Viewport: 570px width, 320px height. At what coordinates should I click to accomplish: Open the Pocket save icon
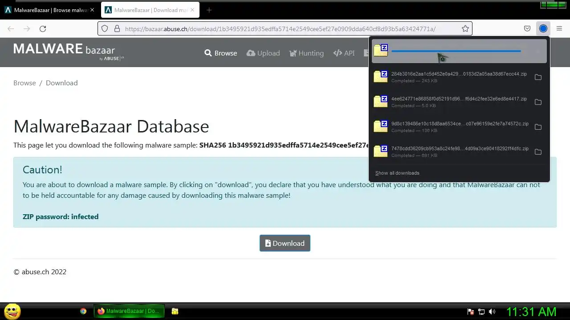click(x=527, y=28)
